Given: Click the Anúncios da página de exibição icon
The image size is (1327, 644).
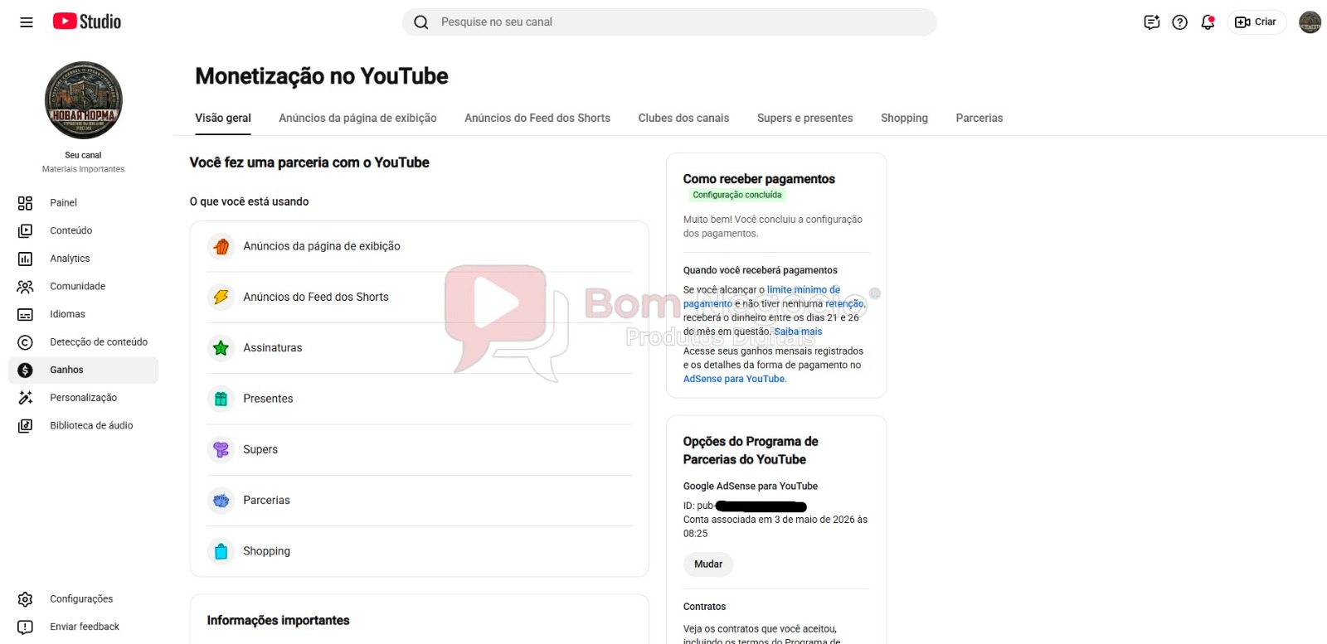Looking at the screenshot, I should pyautogui.click(x=221, y=246).
